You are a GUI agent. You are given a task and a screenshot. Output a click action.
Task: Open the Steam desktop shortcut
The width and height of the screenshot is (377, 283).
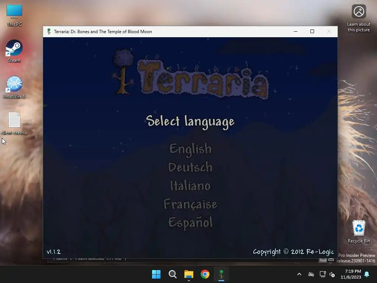click(14, 51)
